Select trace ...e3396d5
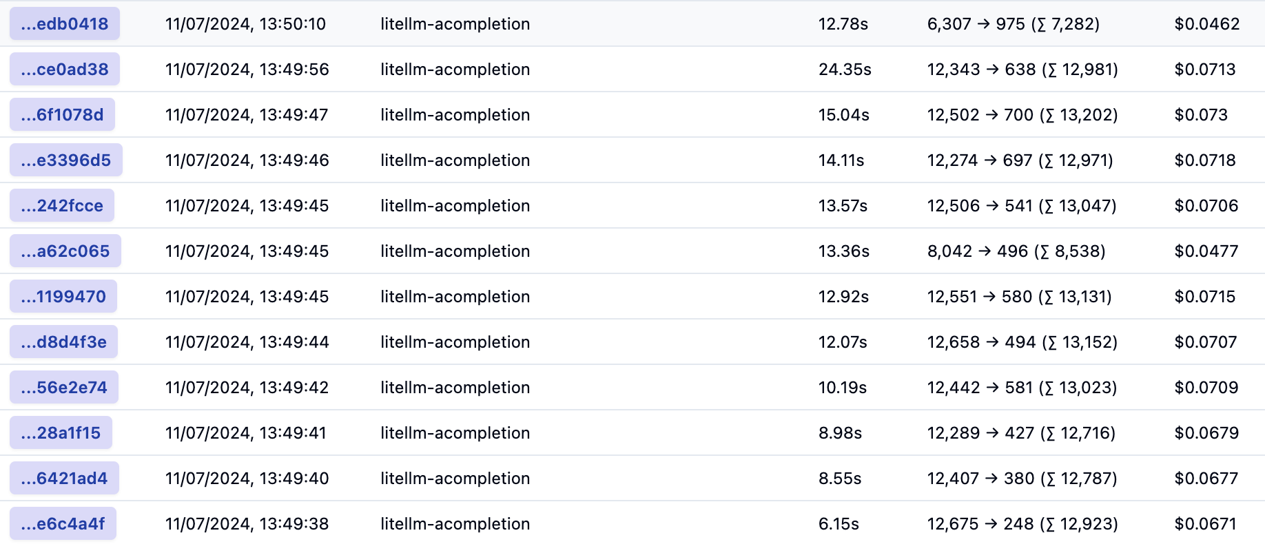 (65, 160)
